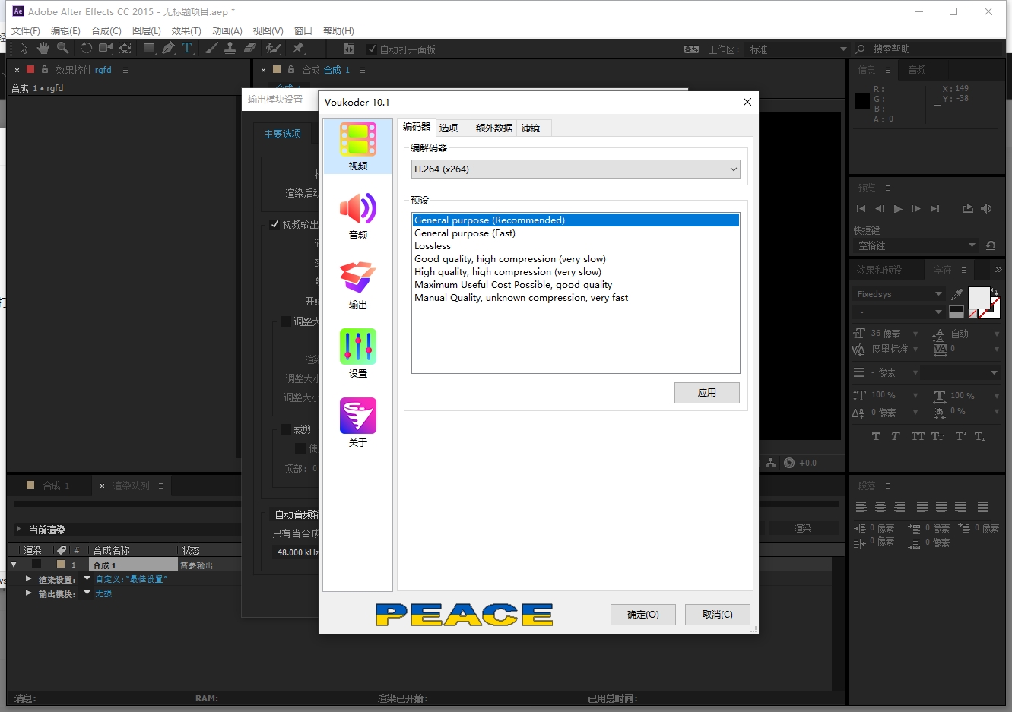
Task: Open the 合成(C) menu
Action: coord(106,30)
